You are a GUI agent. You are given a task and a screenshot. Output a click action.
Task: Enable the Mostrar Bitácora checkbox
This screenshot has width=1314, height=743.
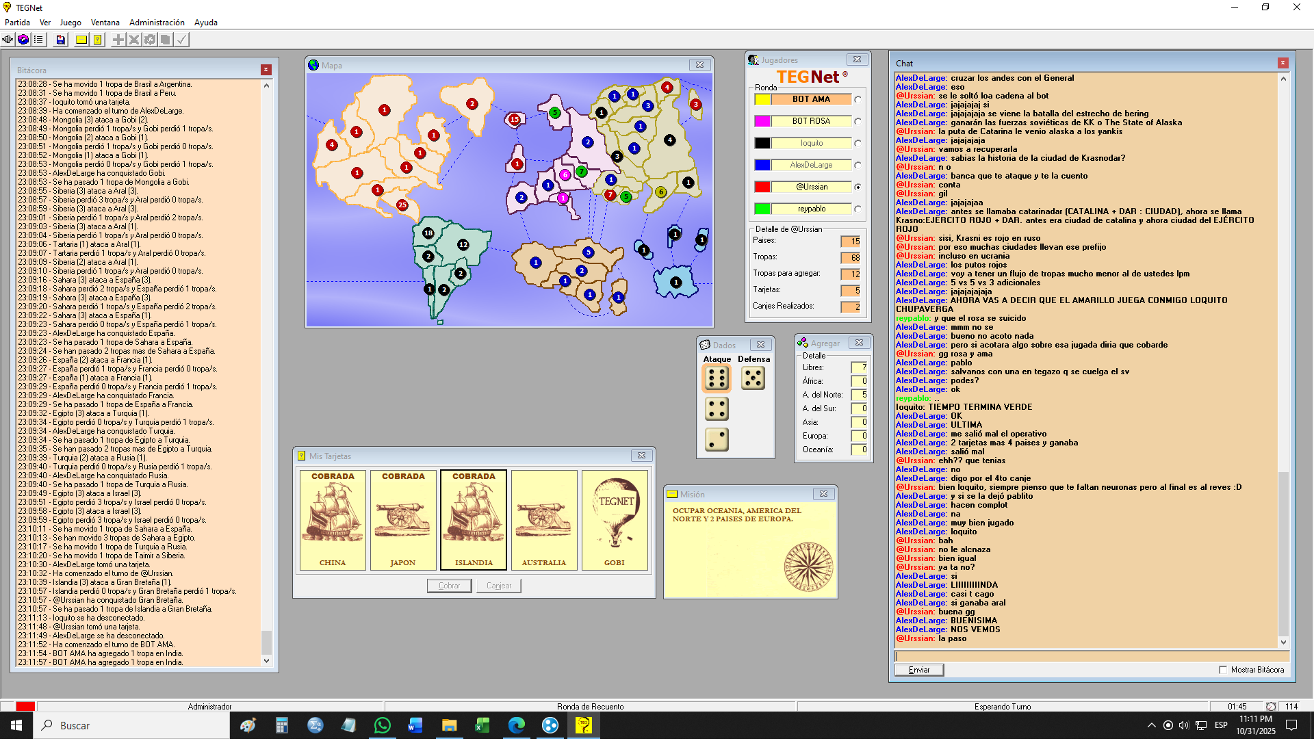tap(1223, 670)
